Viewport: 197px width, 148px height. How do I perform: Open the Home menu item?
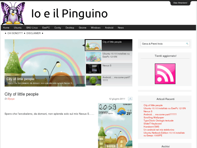point(6,28)
